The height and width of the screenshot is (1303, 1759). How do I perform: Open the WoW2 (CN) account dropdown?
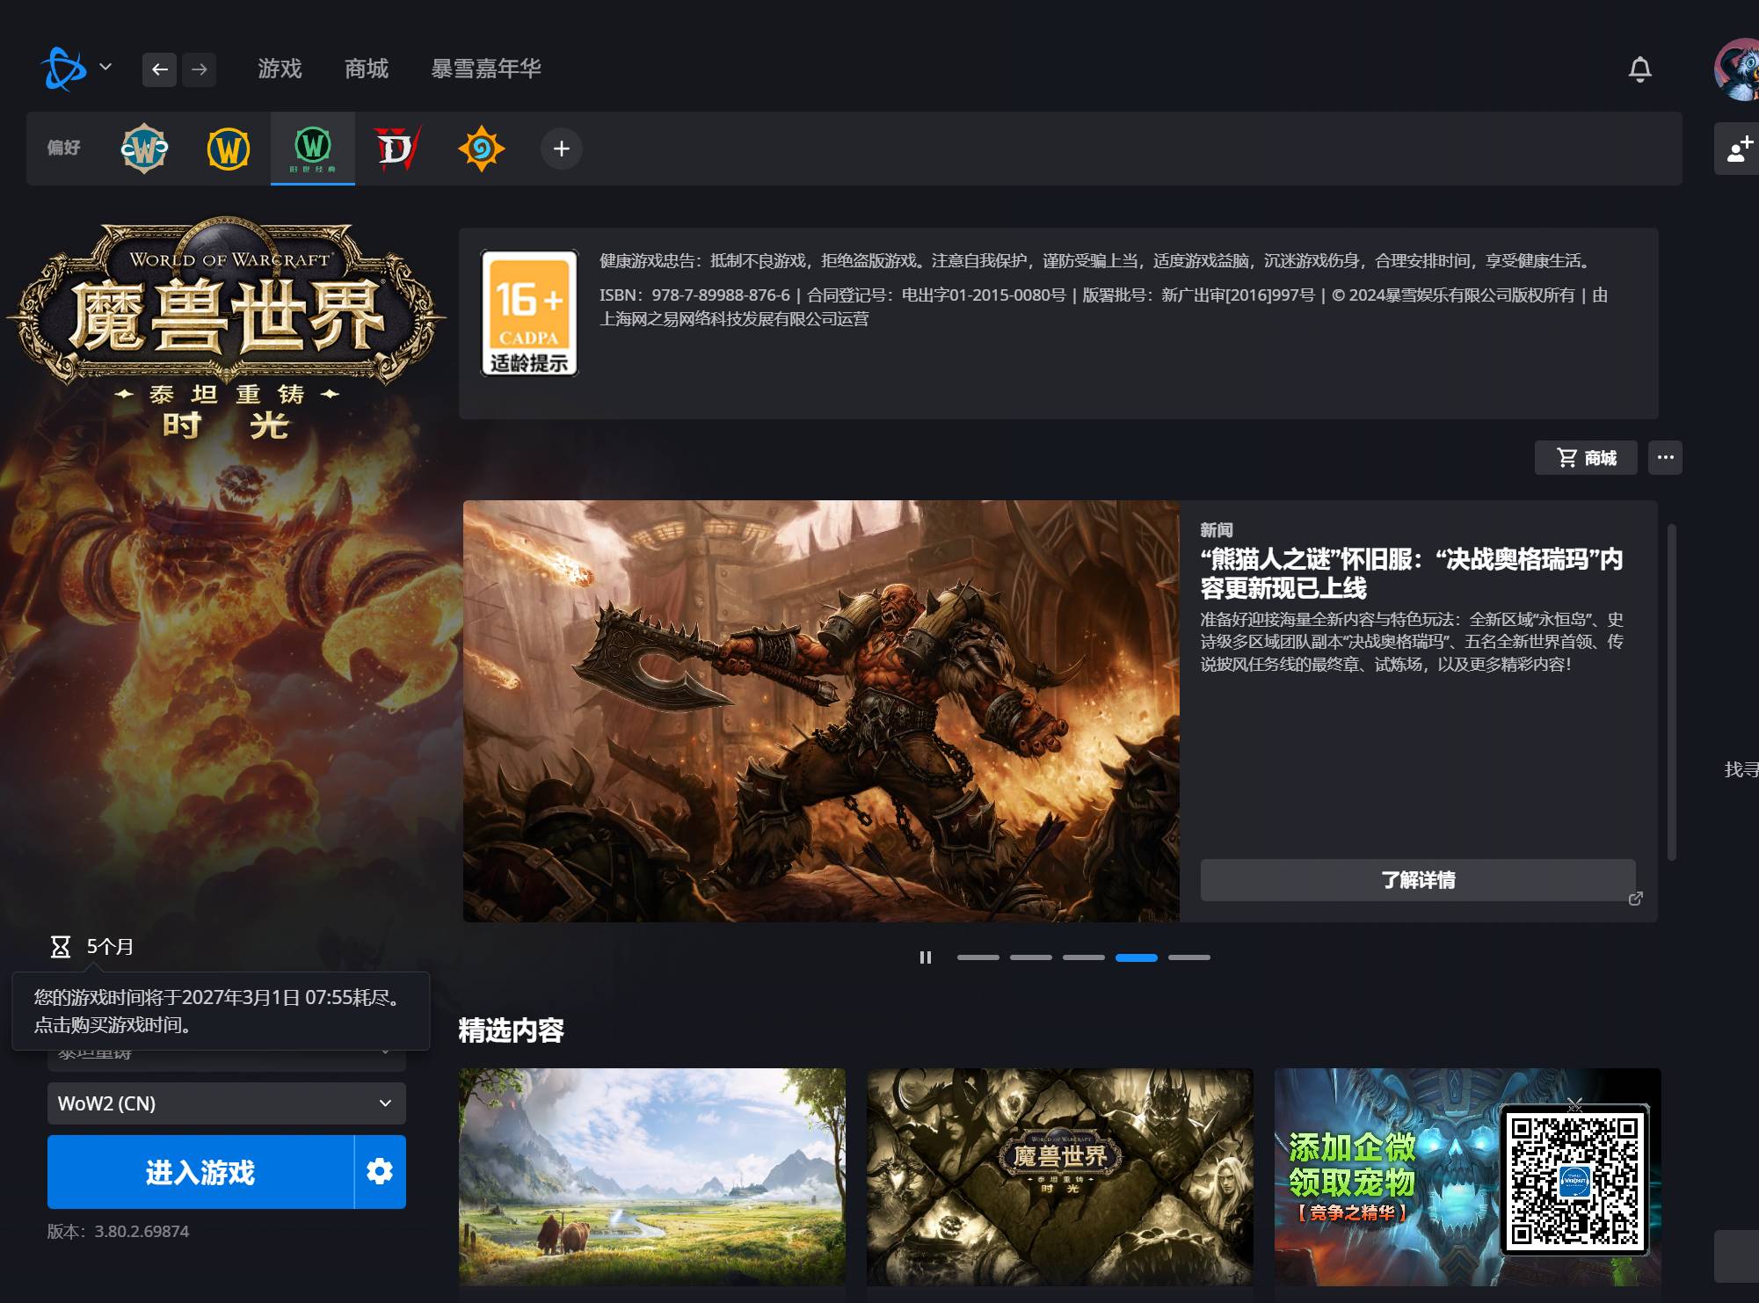[x=227, y=1103]
